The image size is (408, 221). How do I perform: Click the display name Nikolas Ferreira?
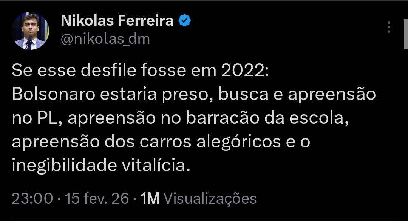pos(117,21)
